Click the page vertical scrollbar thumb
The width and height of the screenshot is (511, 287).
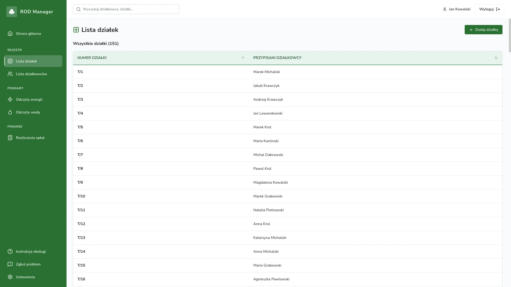510,35
